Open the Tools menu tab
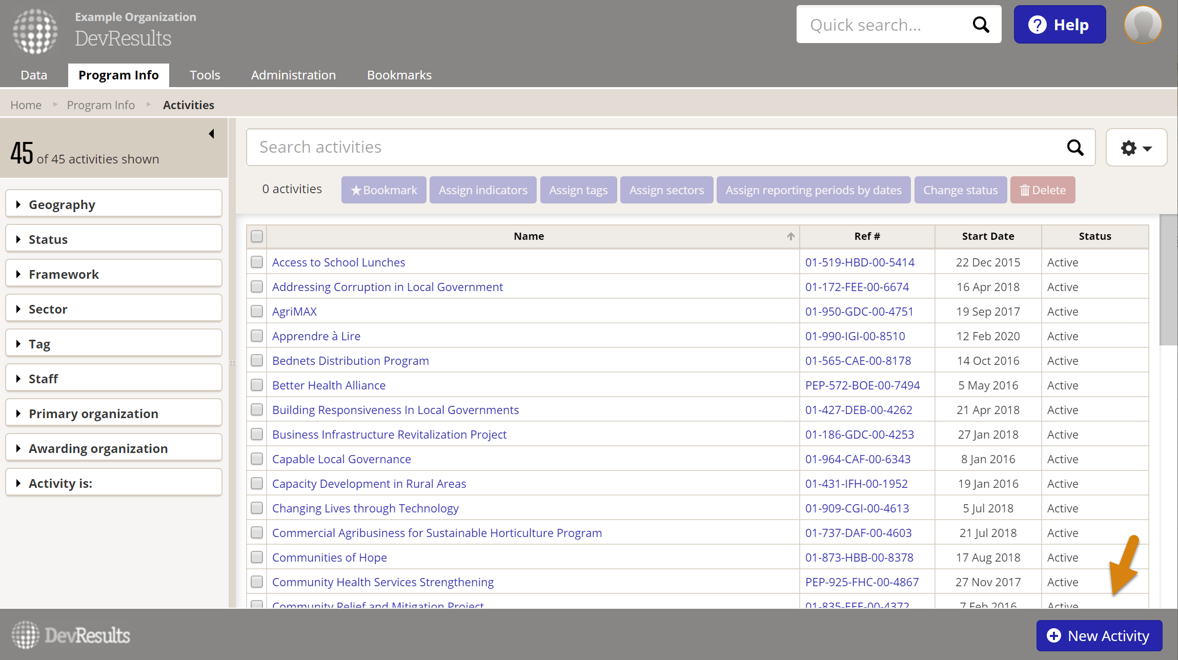 pyautogui.click(x=205, y=75)
